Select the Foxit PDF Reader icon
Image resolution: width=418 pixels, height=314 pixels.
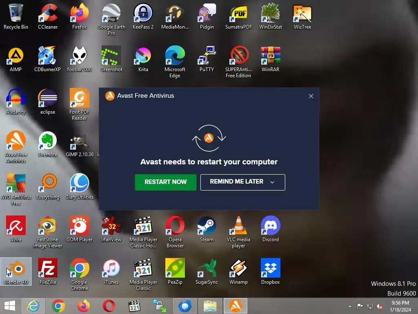[80, 105]
